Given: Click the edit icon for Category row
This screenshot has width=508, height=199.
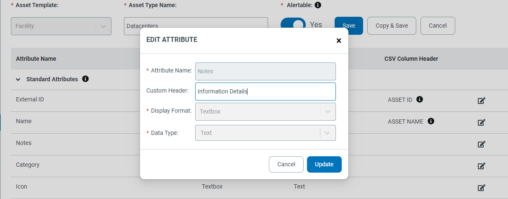Looking at the screenshot, I should tap(482, 166).
